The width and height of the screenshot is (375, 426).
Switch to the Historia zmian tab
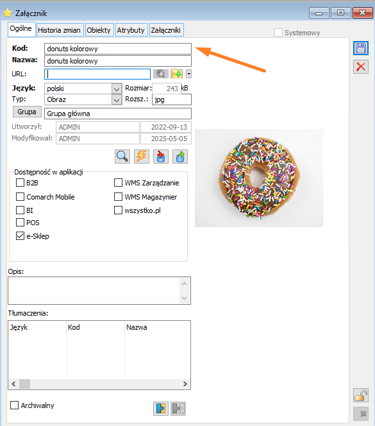[x=59, y=30]
